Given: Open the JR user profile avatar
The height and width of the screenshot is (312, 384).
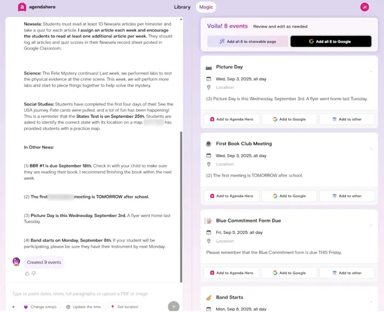Looking at the screenshot, I should pyautogui.click(x=364, y=7).
